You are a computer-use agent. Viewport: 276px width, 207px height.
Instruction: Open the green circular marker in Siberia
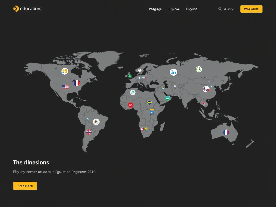[199, 69]
